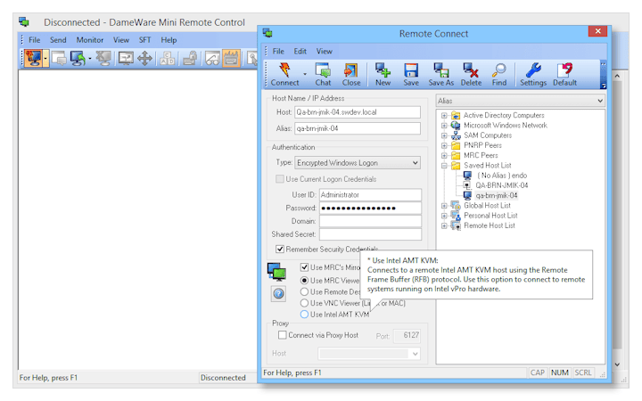Select '( No Alias ) endo' host entry
642x401 pixels.
(502, 176)
